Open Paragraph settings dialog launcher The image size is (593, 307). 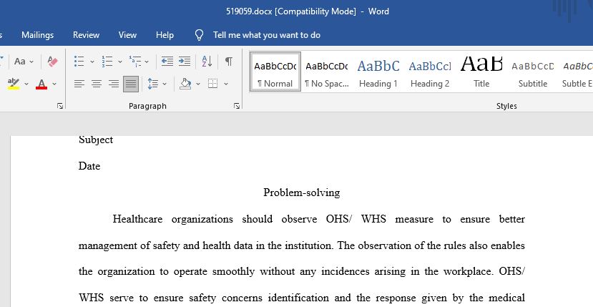coord(237,106)
